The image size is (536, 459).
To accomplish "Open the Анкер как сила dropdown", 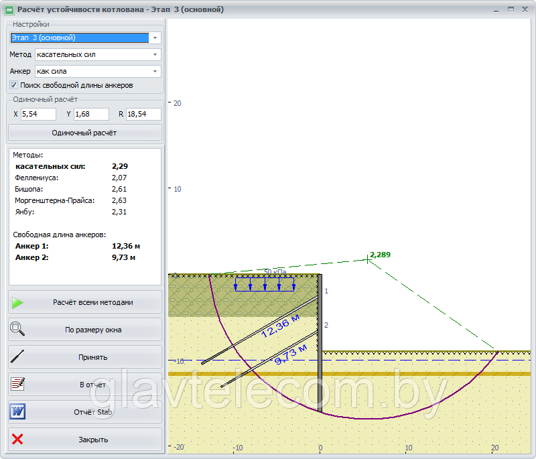I will 98,71.
